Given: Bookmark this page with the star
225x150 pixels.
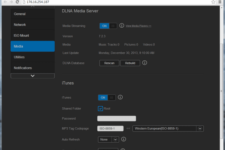Looking at the screenshot, I should tap(213, 2).
